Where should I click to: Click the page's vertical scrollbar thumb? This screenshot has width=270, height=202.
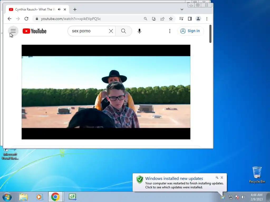tap(210, 34)
